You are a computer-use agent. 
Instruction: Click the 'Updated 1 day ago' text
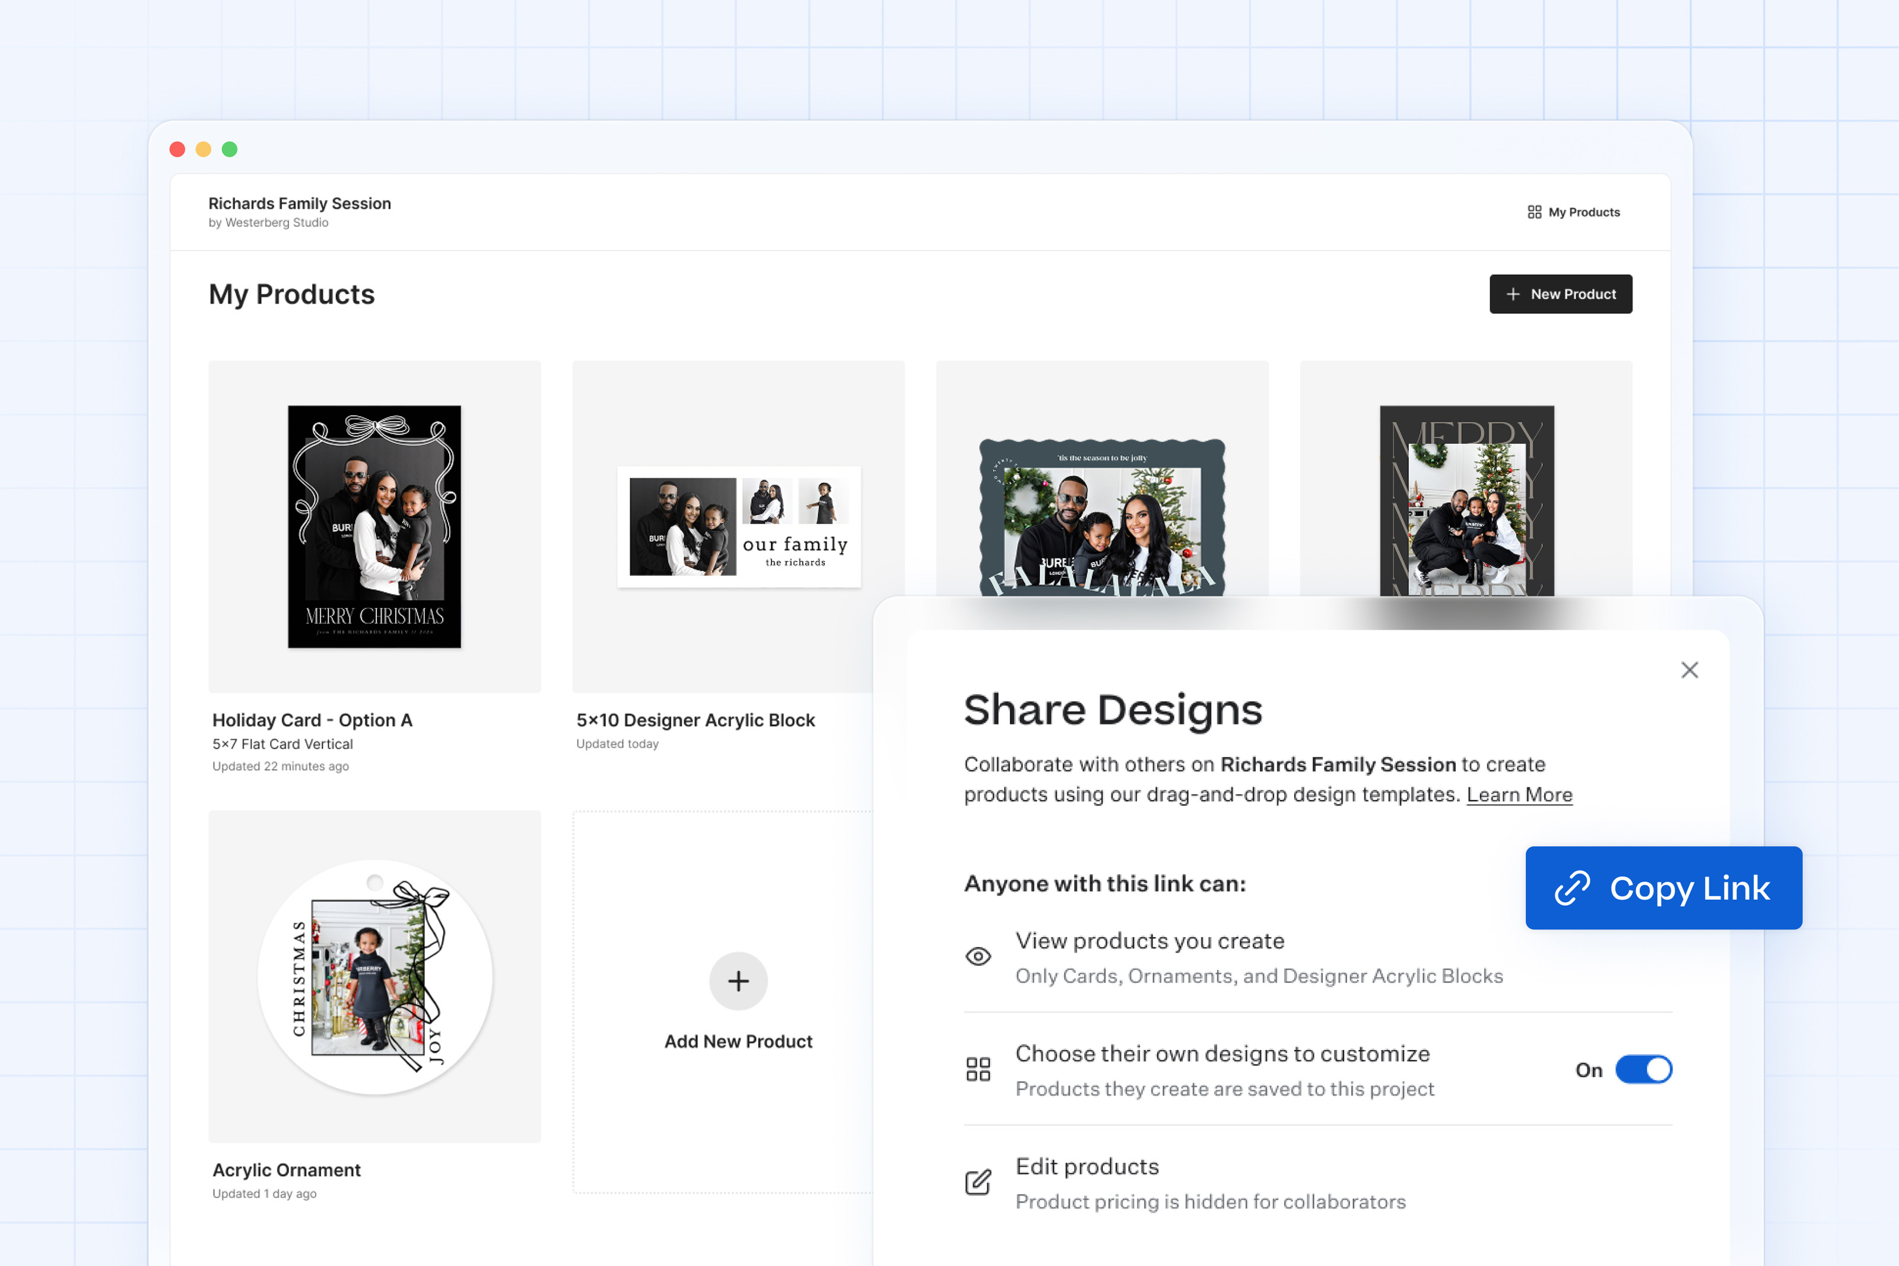point(264,1194)
